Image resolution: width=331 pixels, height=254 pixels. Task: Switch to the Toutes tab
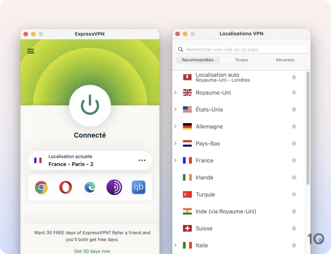[241, 60]
